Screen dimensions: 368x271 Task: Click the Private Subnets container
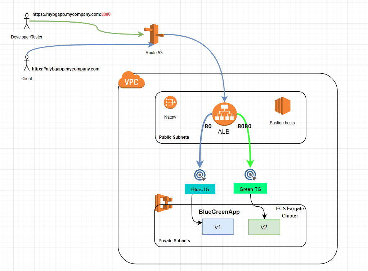tap(174, 241)
